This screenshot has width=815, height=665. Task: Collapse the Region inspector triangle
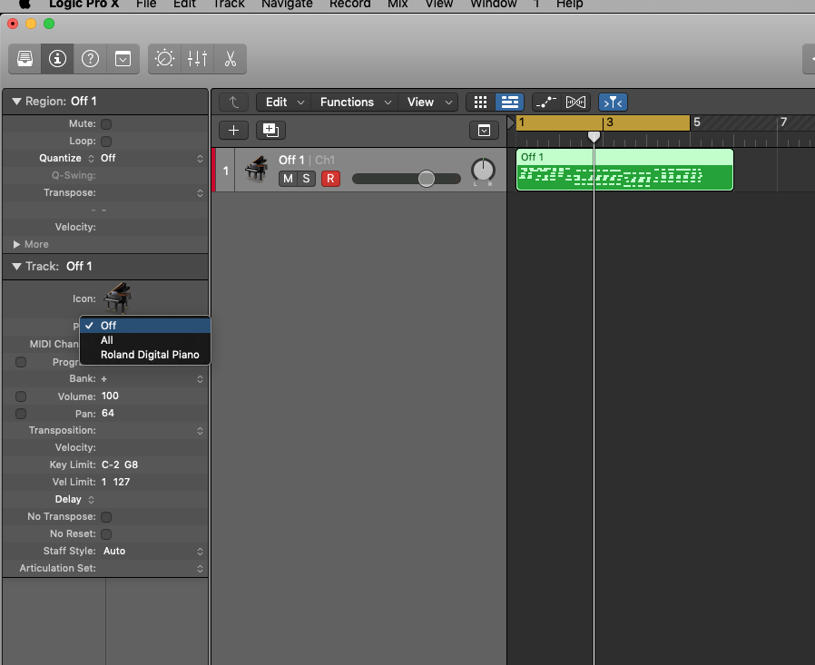(16, 102)
